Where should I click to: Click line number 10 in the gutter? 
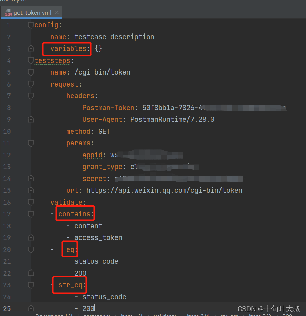pos(7,131)
